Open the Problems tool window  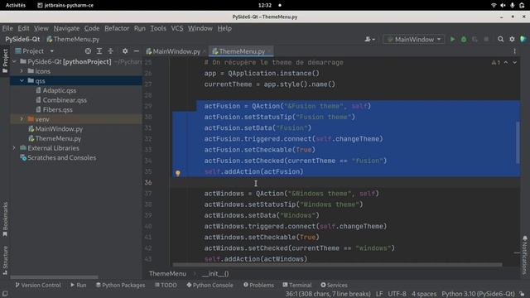click(x=258, y=285)
